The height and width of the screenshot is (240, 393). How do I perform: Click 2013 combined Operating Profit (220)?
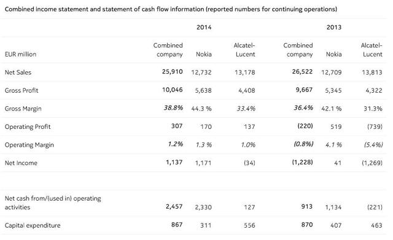pos(305,126)
